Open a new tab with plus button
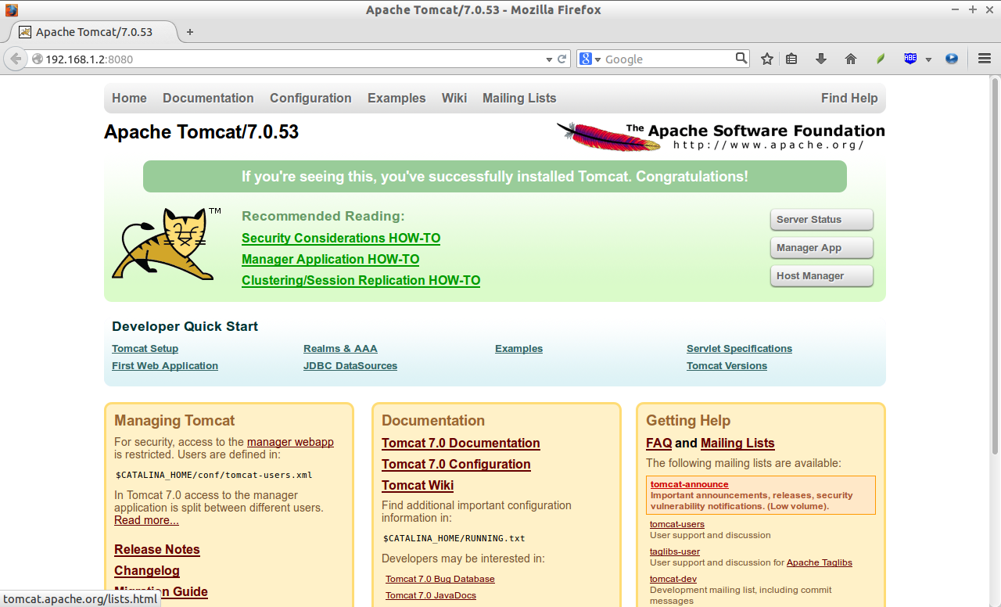Screen dimensions: 1001x607 [x=189, y=32]
